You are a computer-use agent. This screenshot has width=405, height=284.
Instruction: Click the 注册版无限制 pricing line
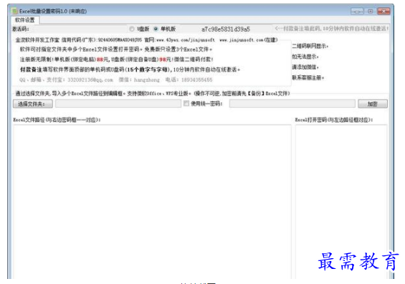pyautogui.click(x=117, y=60)
